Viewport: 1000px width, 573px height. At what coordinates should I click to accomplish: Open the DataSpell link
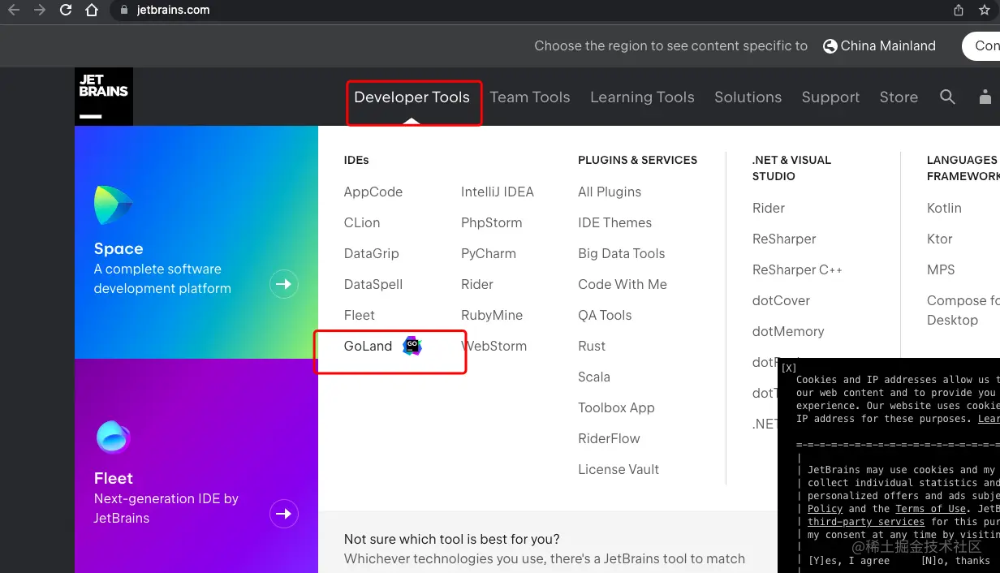point(373,285)
